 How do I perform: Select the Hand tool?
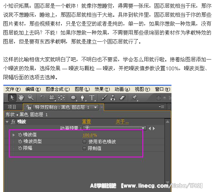(x=21, y=98)
